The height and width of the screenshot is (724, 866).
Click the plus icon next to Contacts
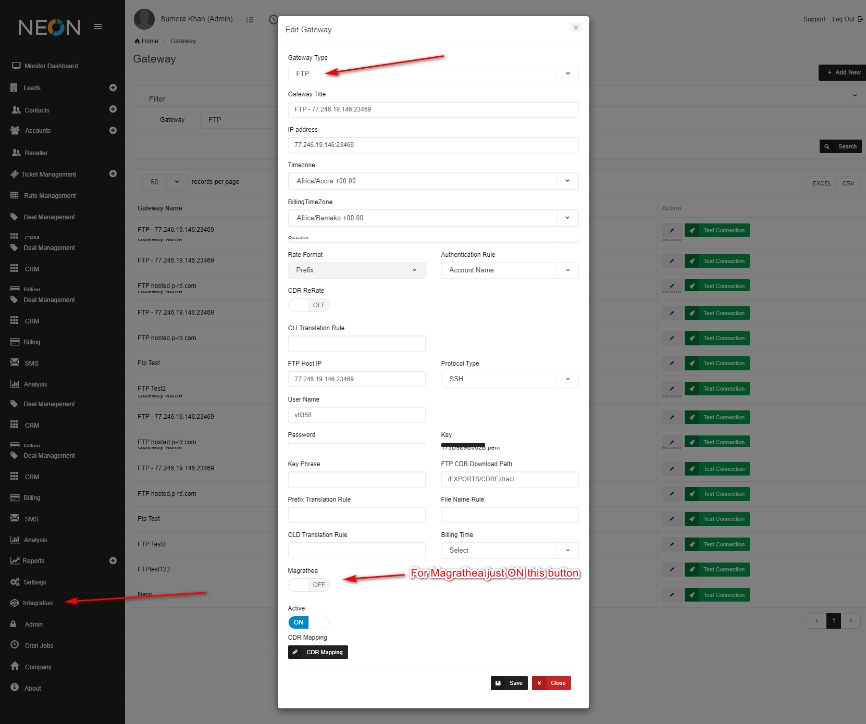point(113,109)
